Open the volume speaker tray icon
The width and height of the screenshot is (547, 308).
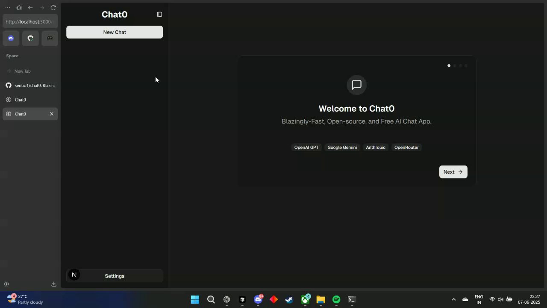pyautogui.click(x=500, y=299)
